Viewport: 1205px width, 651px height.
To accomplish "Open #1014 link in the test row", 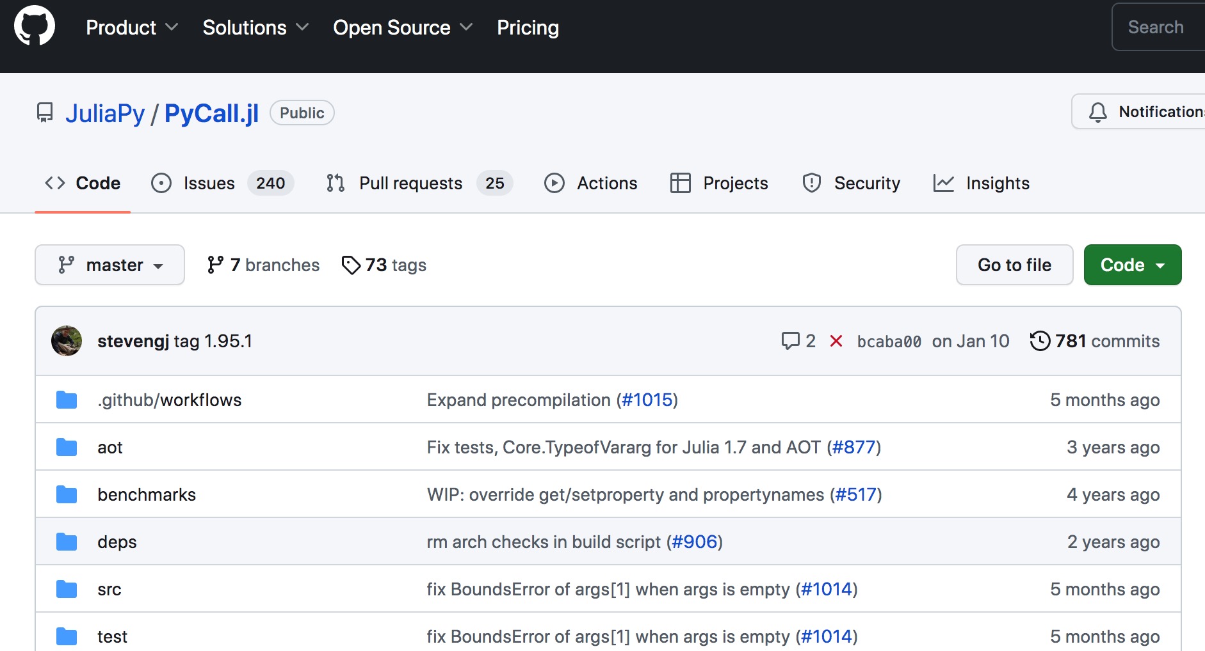I will 826,637.
